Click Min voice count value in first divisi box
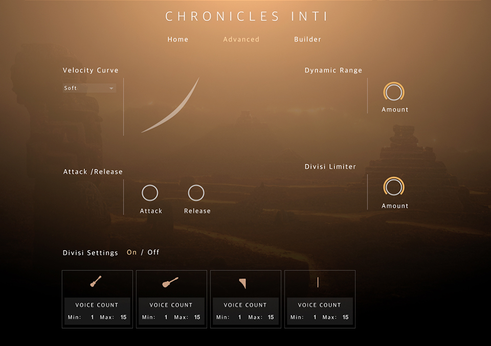Screen dimensions: 491x346 [93, 317]
